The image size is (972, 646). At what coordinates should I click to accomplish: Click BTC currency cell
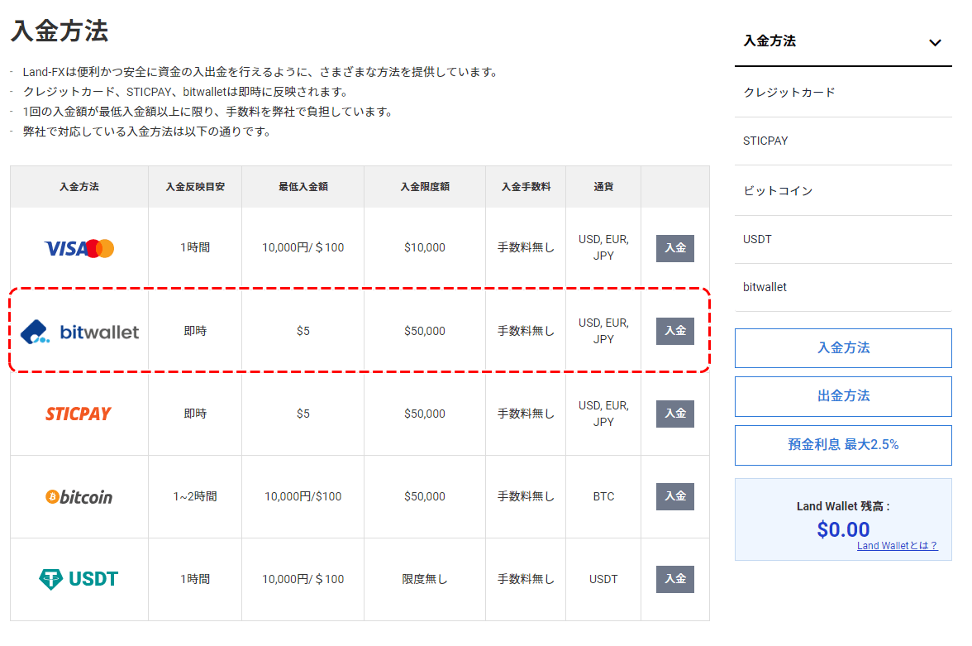(x=603, y=496)
